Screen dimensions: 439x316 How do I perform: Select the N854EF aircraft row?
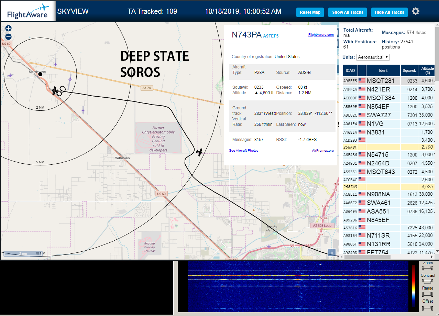(389, 107)
